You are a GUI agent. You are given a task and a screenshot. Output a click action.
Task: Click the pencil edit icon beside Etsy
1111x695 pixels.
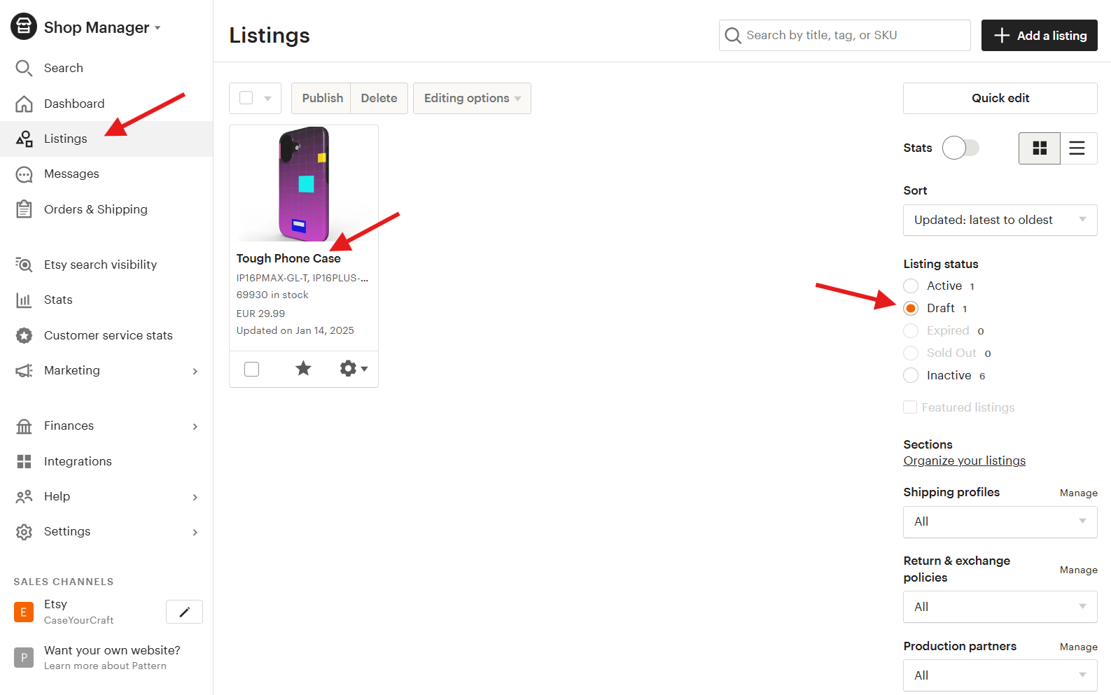click(x=184, y=612)
